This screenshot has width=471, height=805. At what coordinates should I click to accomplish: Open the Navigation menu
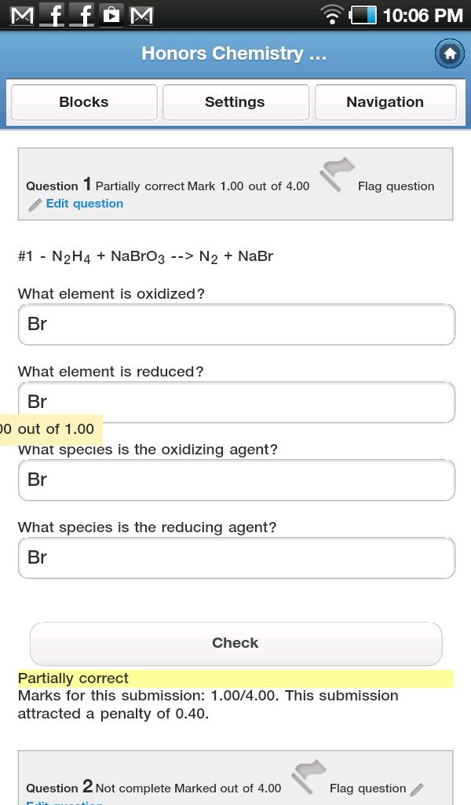385,102
